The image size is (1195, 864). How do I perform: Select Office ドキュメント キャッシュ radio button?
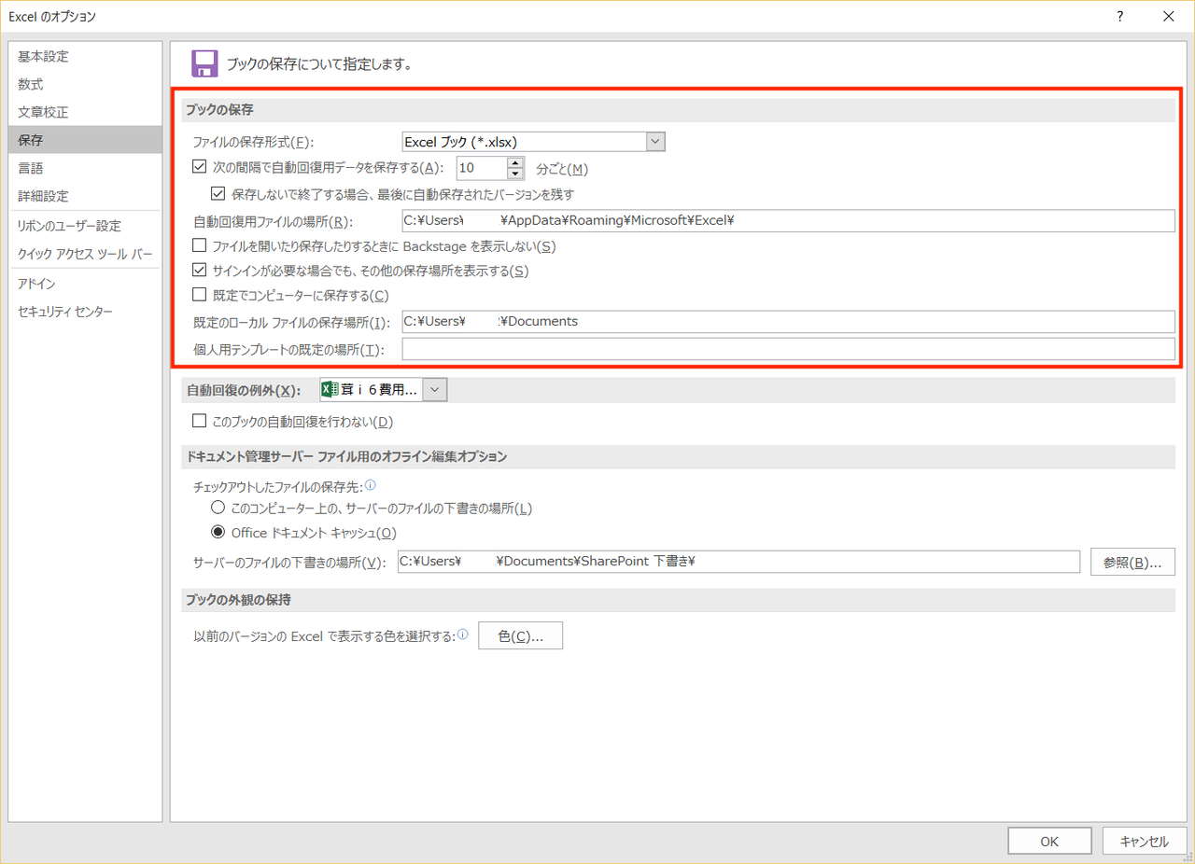218,533
